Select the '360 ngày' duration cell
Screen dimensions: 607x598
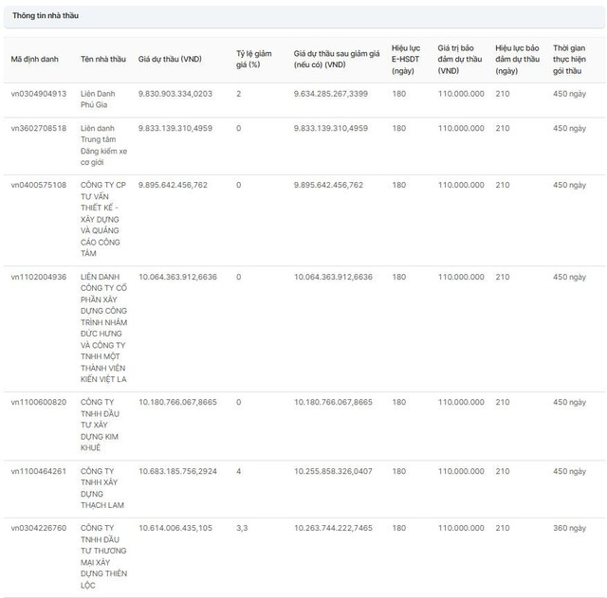(569, 528)
